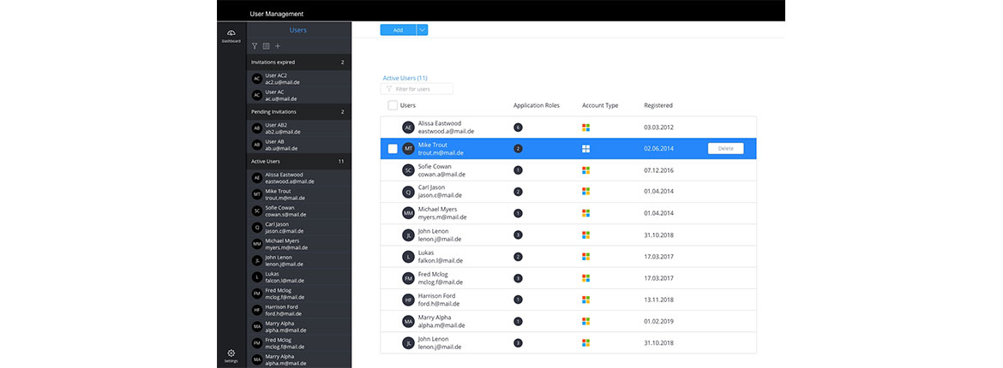1003x368 pixels.
Task: Click the funnel filter icon under Users
Action: coord(255,46)
